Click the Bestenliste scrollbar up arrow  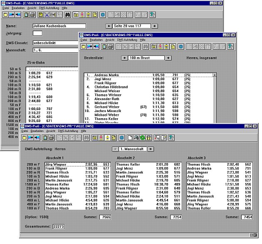(215, 75)
